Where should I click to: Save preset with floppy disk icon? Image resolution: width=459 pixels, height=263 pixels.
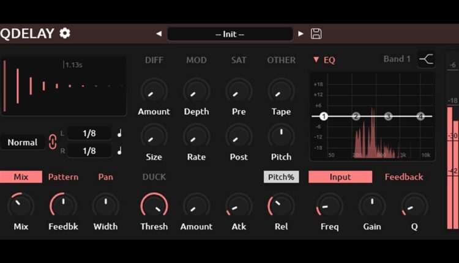click(316, 34)
